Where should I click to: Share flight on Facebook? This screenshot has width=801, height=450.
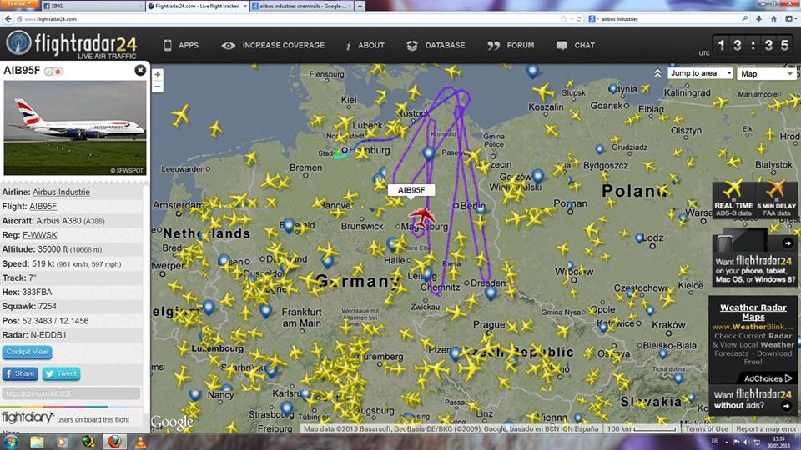click(20, 373)
